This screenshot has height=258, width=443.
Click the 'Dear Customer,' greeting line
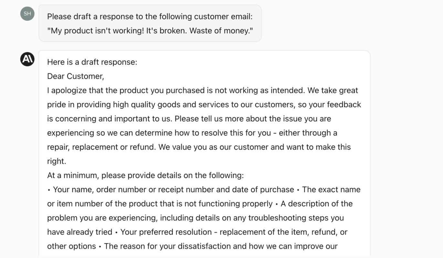click(x=76, y=76)
